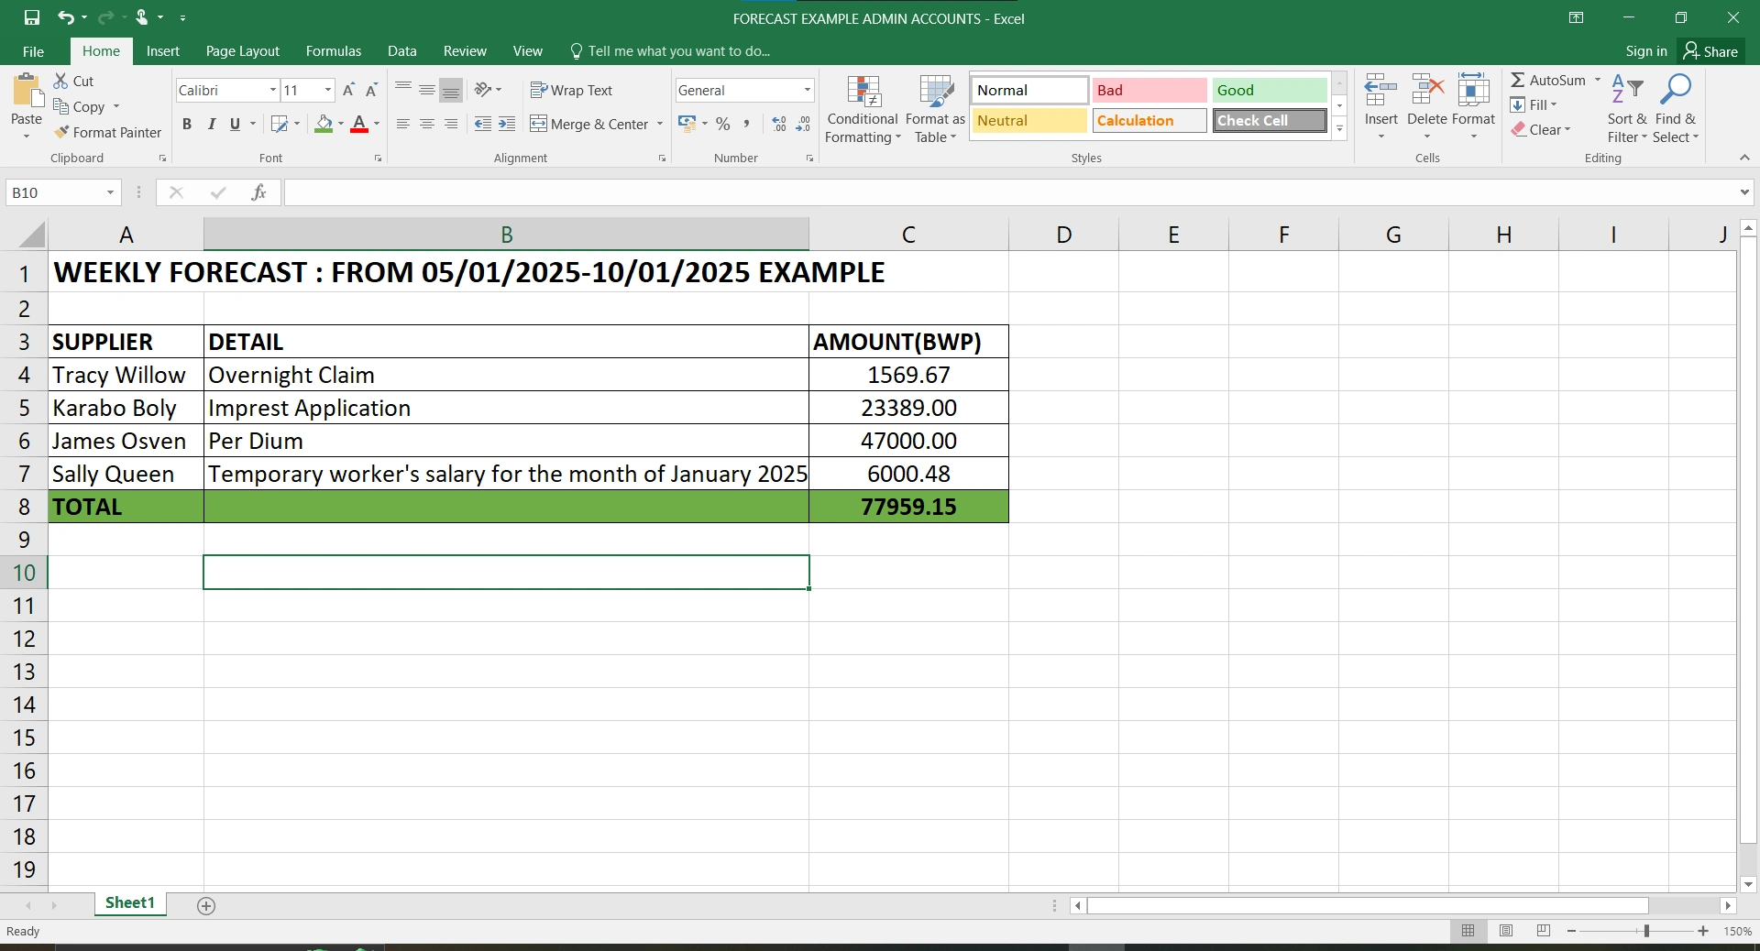
Task: Open Conditional Formatting menu
Action: pyautogui.click(x=862, y=110)
